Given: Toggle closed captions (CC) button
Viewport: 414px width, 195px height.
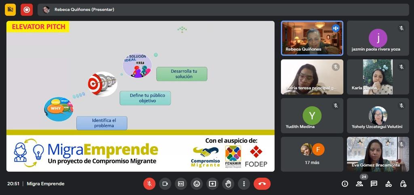Looking at the screenshot, I should [x=181, y=184].
